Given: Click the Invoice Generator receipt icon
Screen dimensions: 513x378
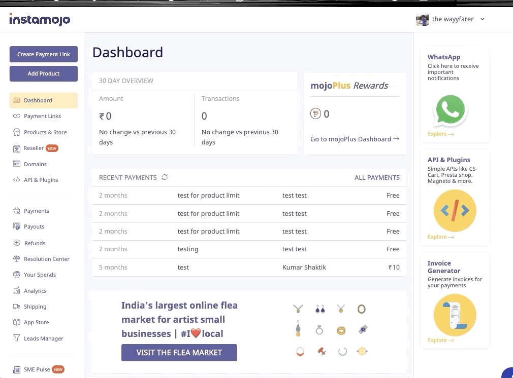Looking at the screenshot, I should tap(455, 315).
